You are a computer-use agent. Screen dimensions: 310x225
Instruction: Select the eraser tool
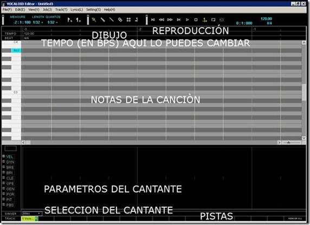pyautogui.click(x=120, y=19)
